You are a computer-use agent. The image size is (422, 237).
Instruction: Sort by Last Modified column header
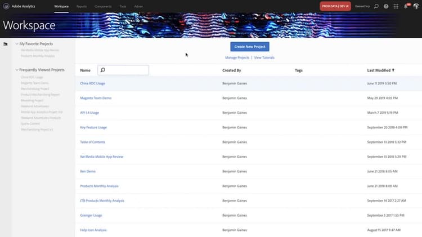pos(379,70)
